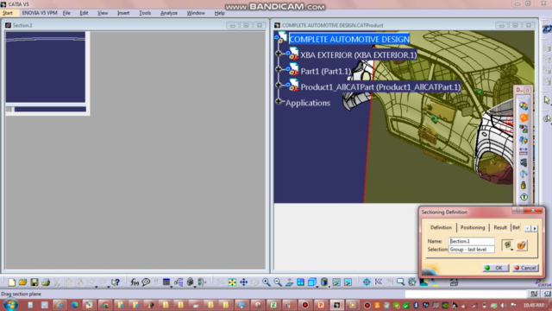Switch to the Result tab
The height and width of the screenshot is (311, 552).
point(500,228)
